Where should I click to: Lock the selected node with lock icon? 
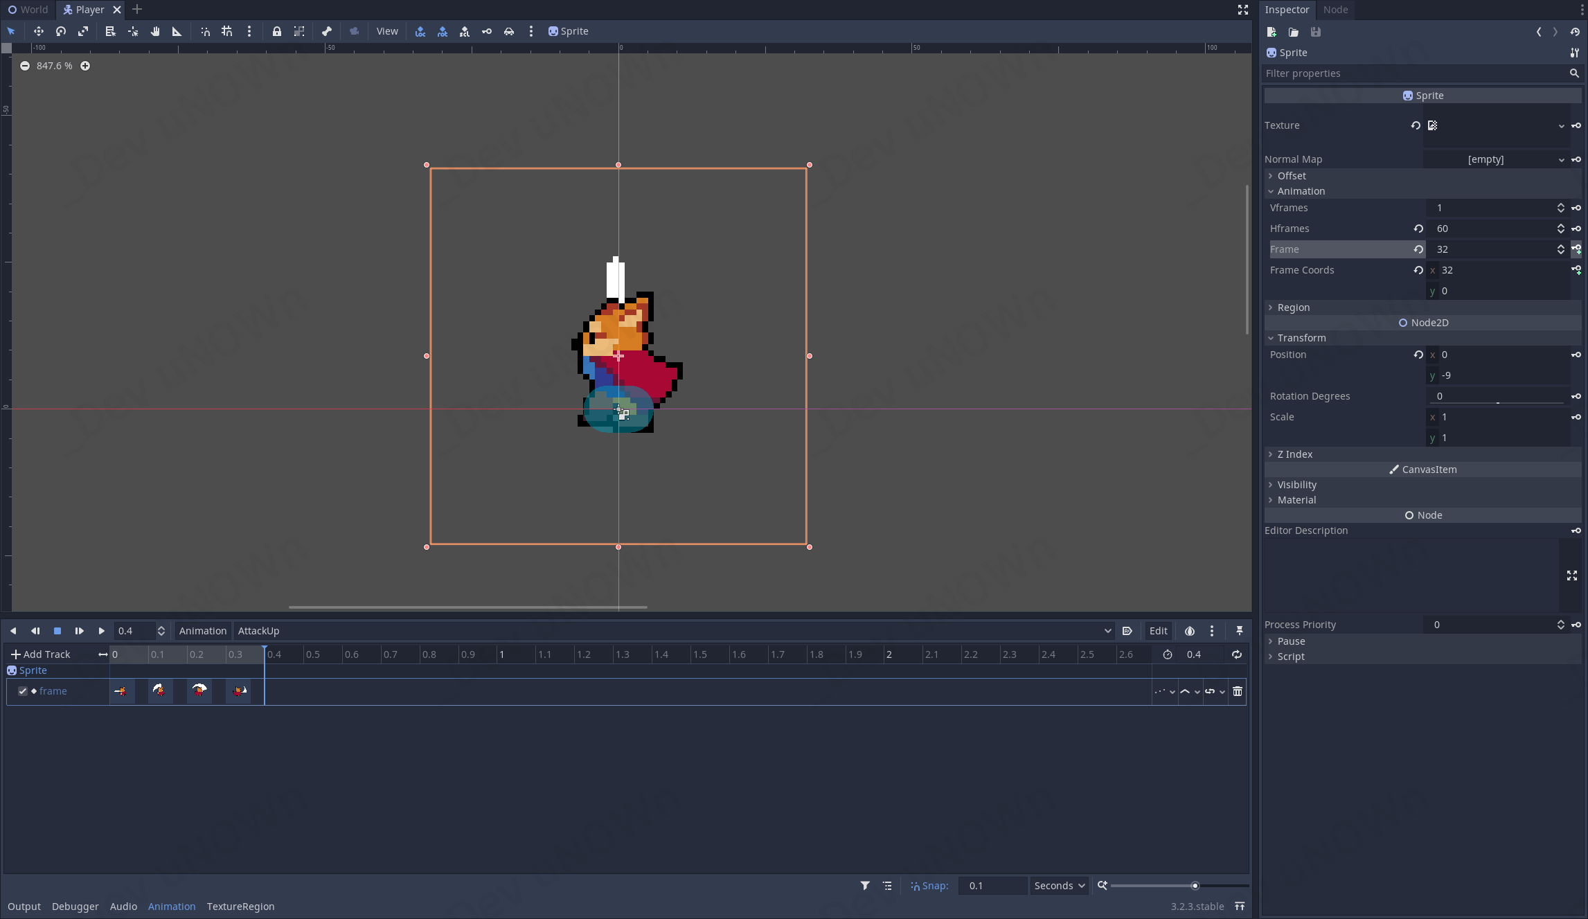click(276, 31)
